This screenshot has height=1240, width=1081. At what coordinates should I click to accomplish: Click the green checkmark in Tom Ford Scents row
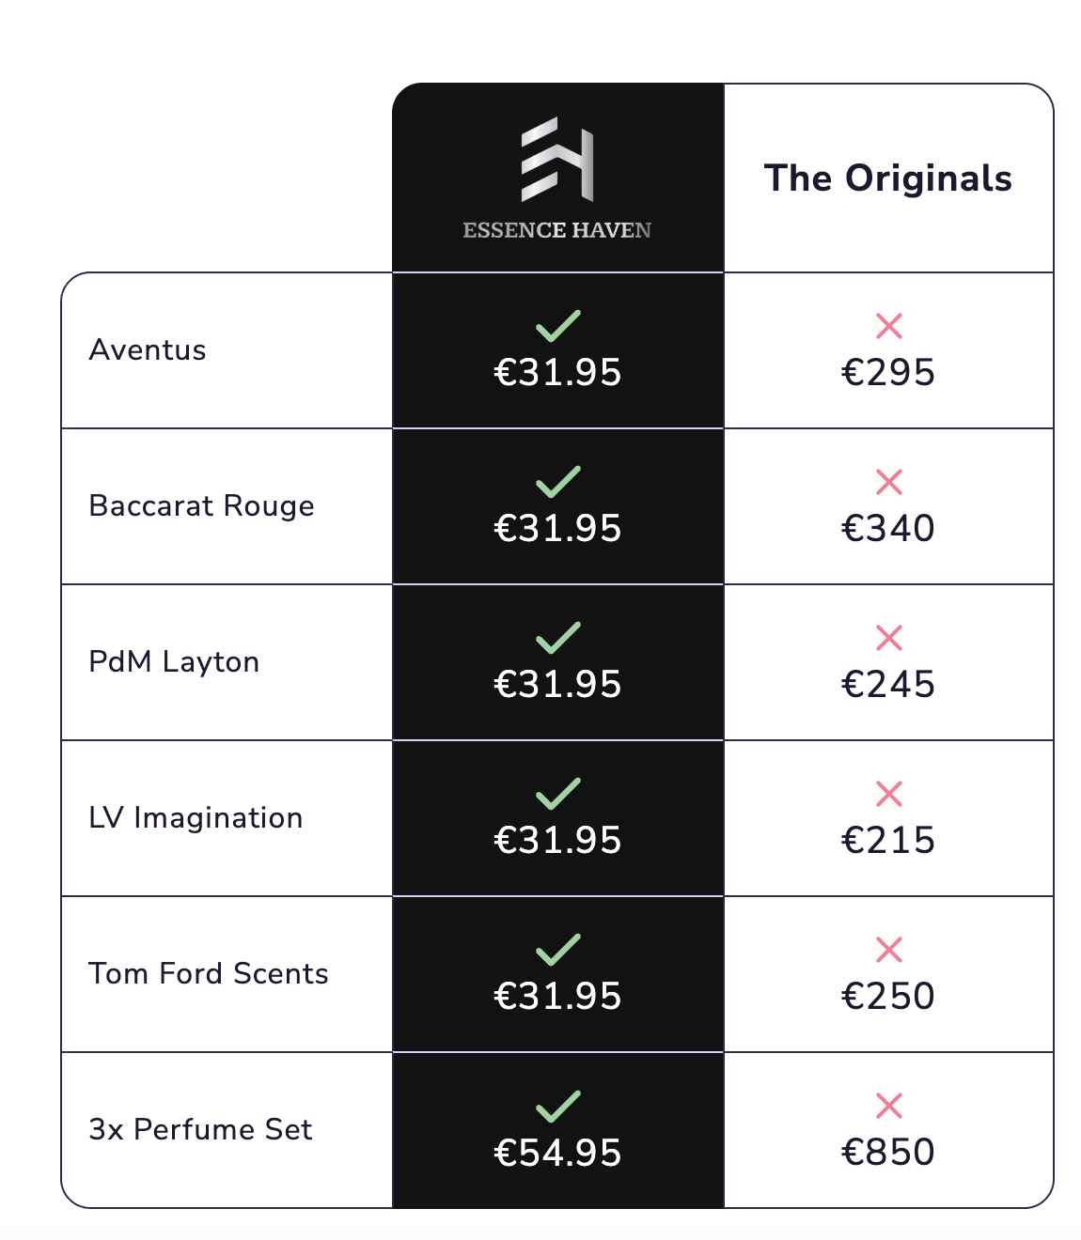click(558, 950)
